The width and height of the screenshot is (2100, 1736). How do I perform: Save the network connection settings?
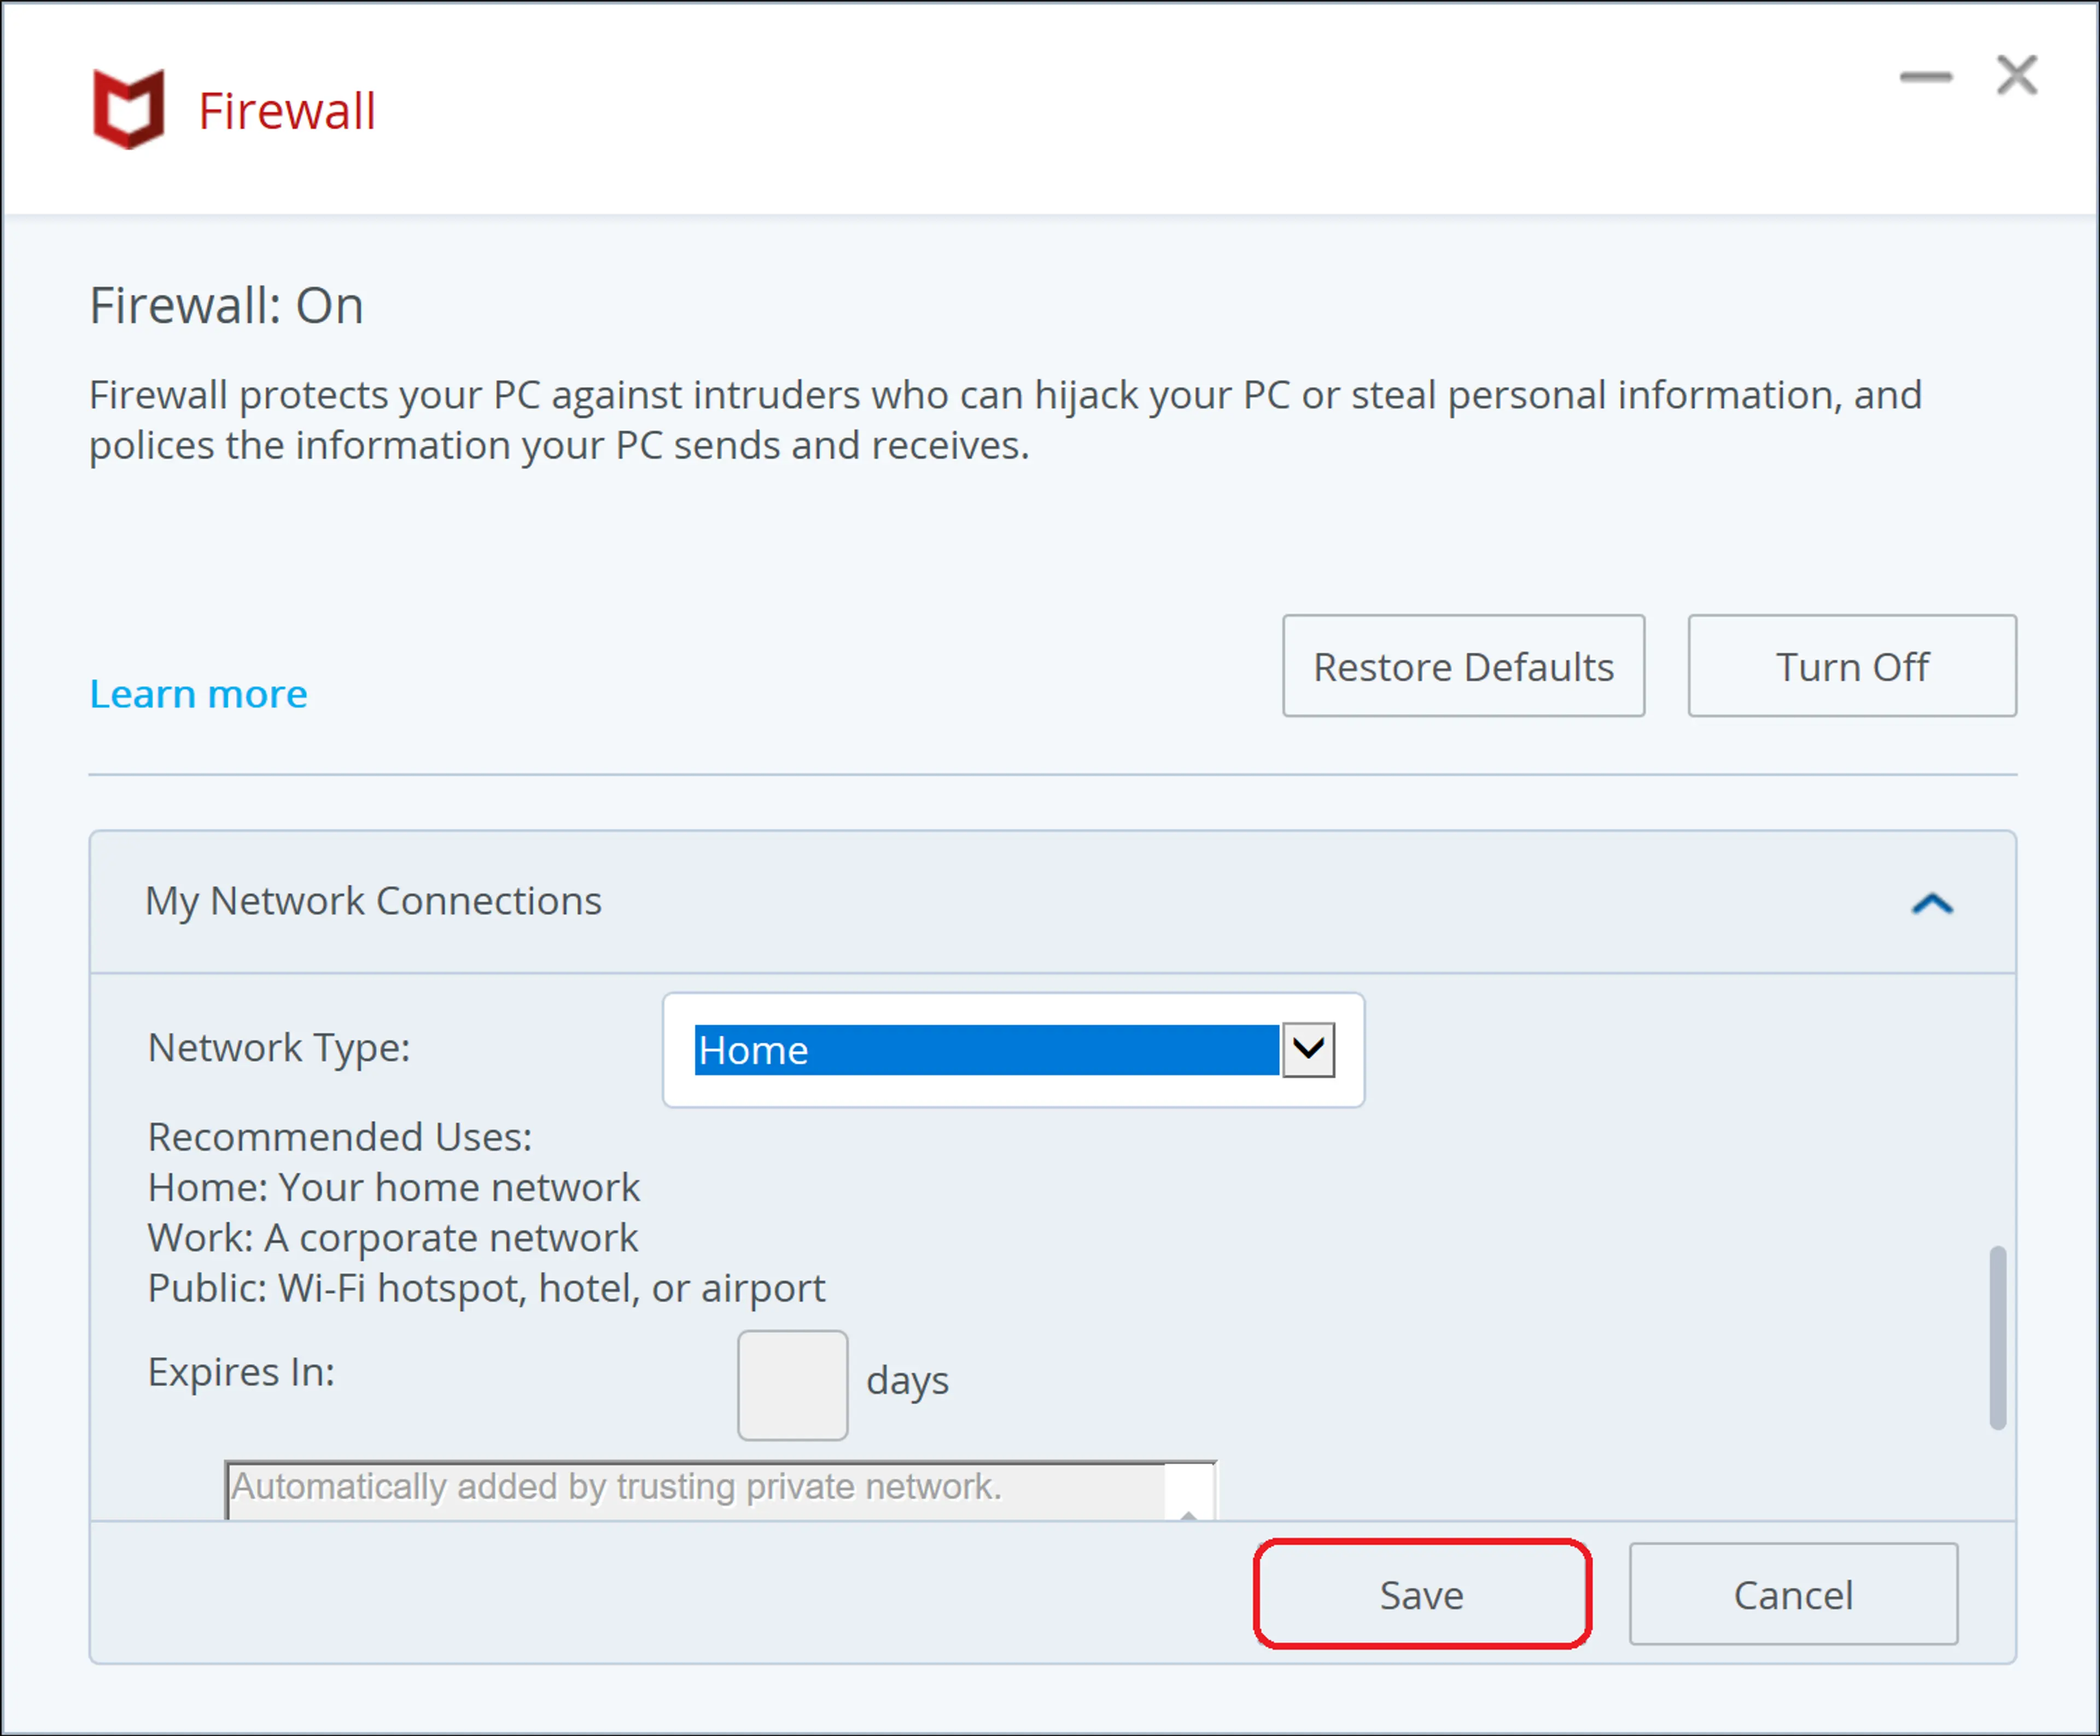pyautogui.click(x=1421, y=1594)
